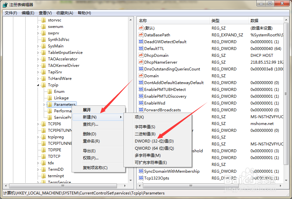Click the tree pane scroll-up arrow
The height and width of the screenshot is (199, 292).
131,20
